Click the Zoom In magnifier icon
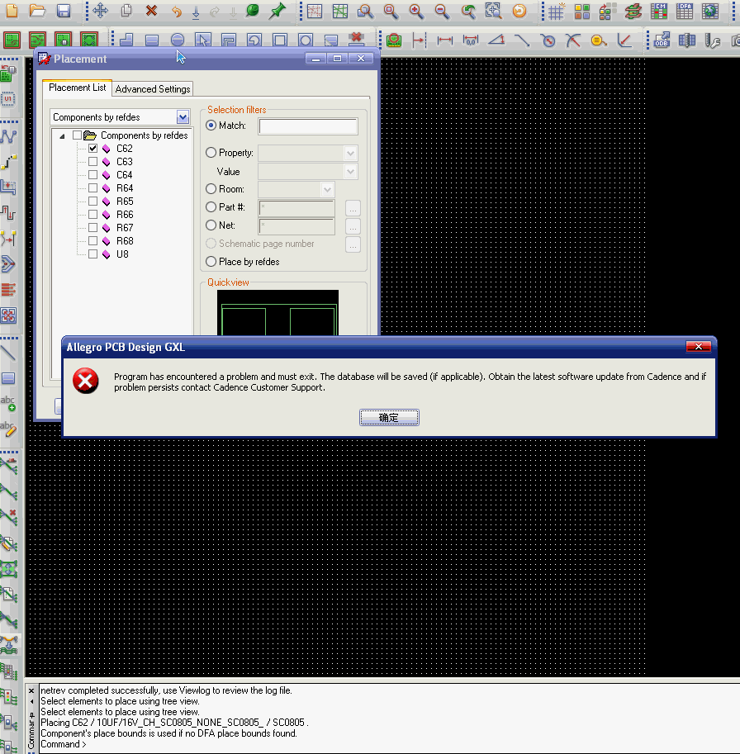This screenshot has width=740, height=754. (x=416, y=11)
